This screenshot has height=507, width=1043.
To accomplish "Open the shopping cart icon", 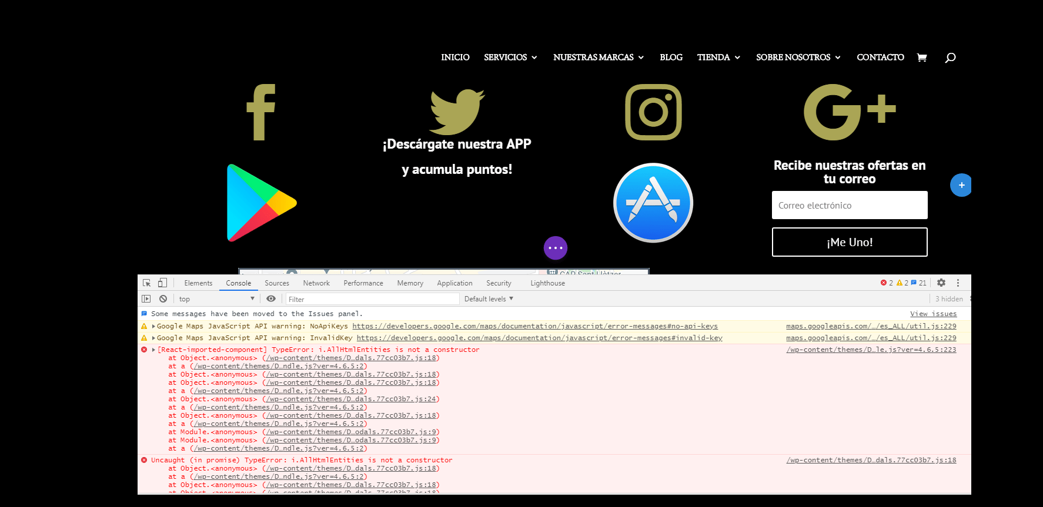I will [x=922, y=58].
